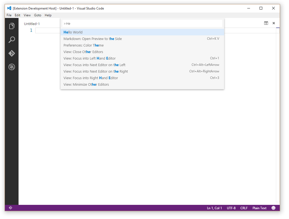The width and height of the screenshot is (289, 219).
Task: Run View: Minimize Other Editors command
Action: 86,84
